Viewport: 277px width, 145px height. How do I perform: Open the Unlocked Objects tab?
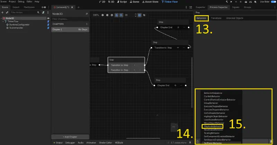[234, 18]
